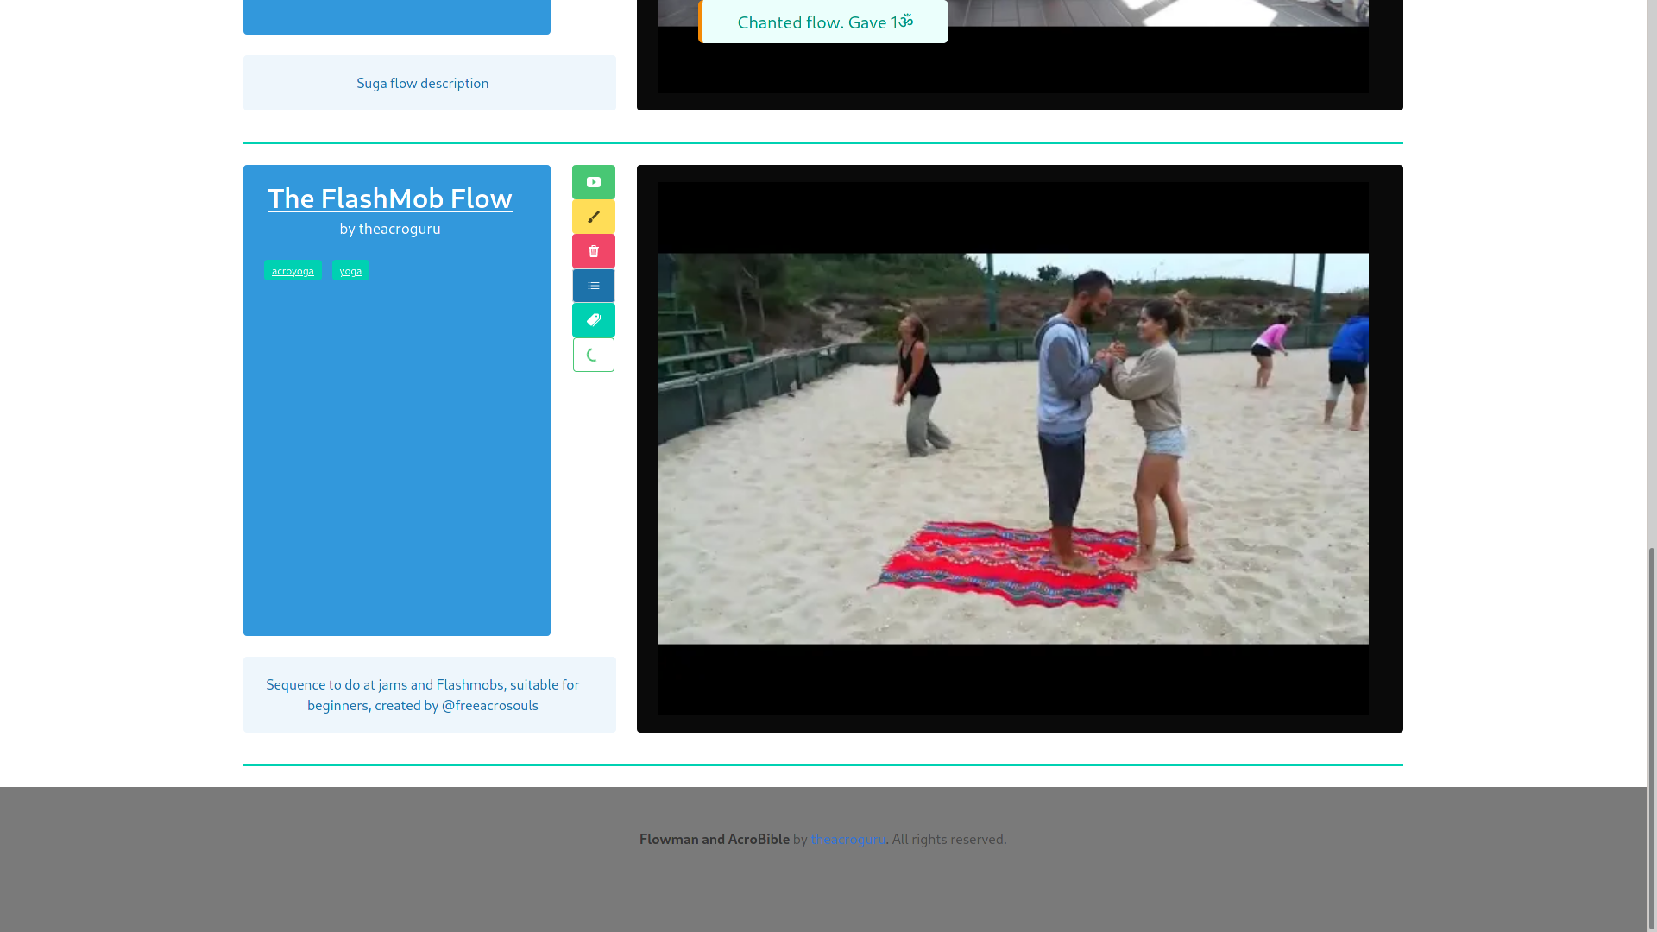Click the teal tags icon button
This screenshot has width=1657, height=932.
[593, 320]
